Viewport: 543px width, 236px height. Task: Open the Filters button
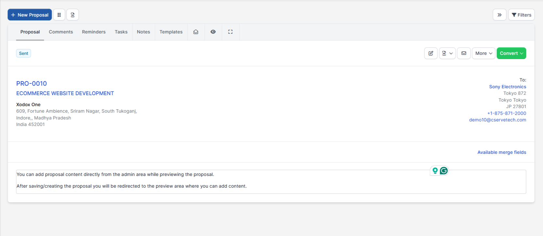click(x=521, y=15)
